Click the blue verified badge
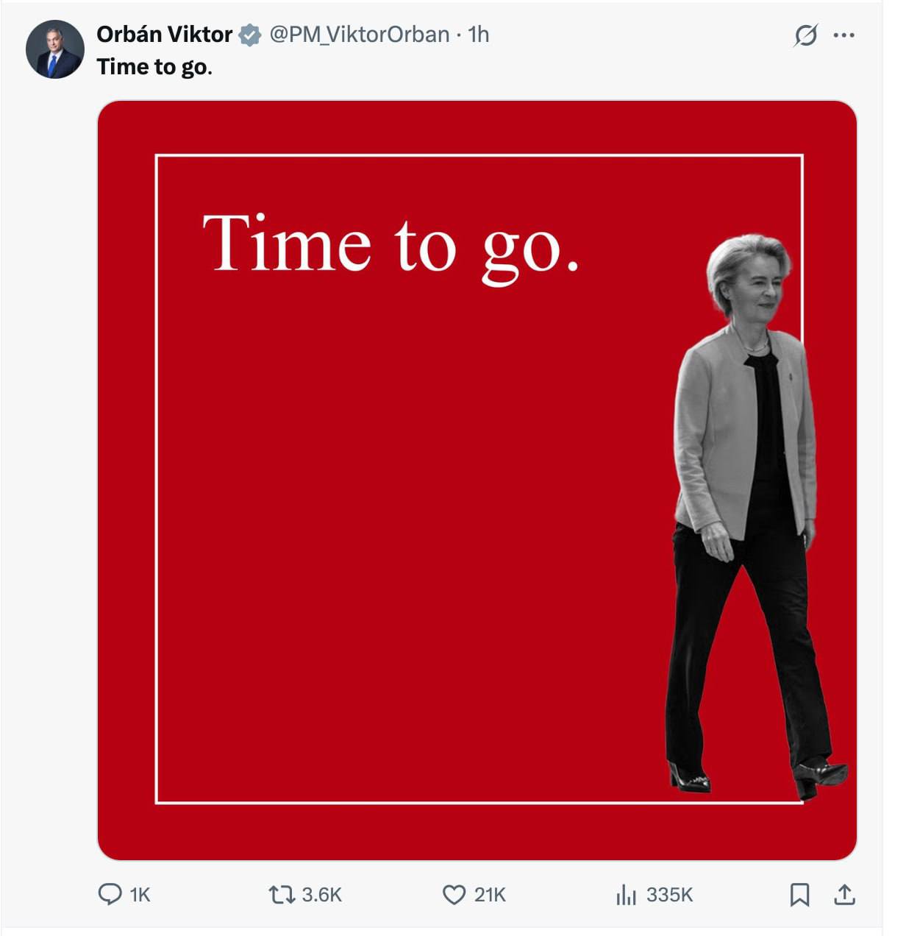 pos(251,35)
